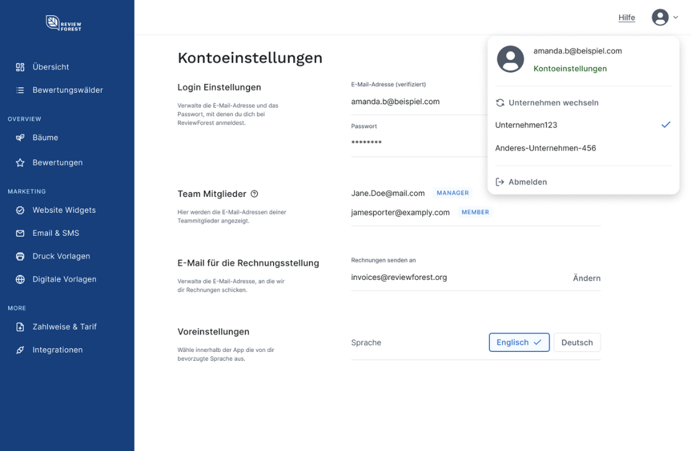Open Email & SMS envelope icon
Image resolution: width=691 pixels, height=451 pixels.
(x=20, y=234)
